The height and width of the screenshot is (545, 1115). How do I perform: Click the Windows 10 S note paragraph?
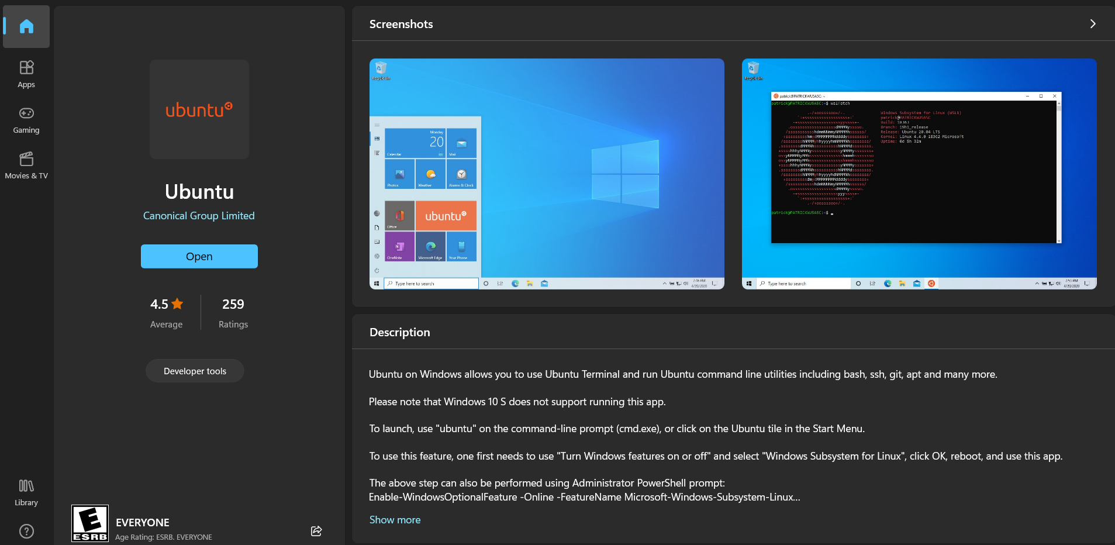[517, 402]
